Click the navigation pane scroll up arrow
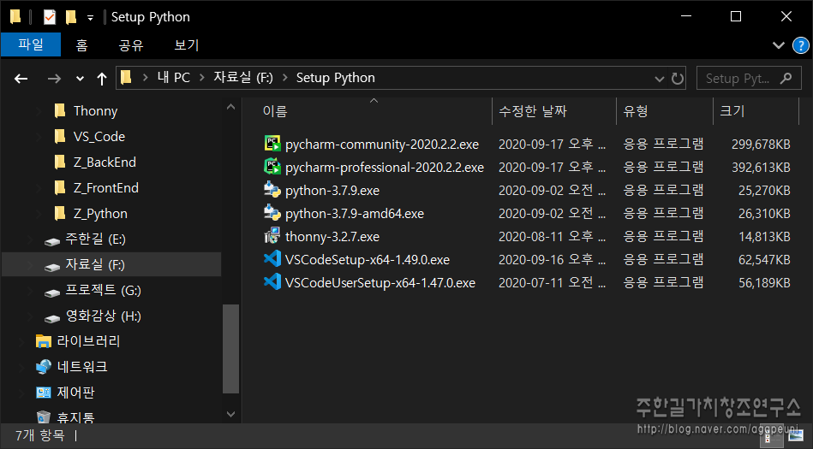The height and width of the screenshot is (449, 813). pyautogui.click(x=230, y=107)
